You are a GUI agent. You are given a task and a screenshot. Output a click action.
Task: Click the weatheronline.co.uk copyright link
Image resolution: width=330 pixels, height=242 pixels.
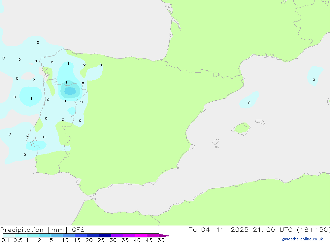302,239
